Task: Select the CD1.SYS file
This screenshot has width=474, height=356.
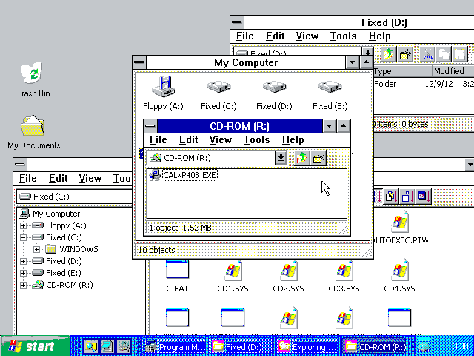Action: (233, 274)
